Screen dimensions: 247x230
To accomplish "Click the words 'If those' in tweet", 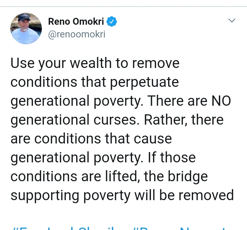I will click(172, 158).
